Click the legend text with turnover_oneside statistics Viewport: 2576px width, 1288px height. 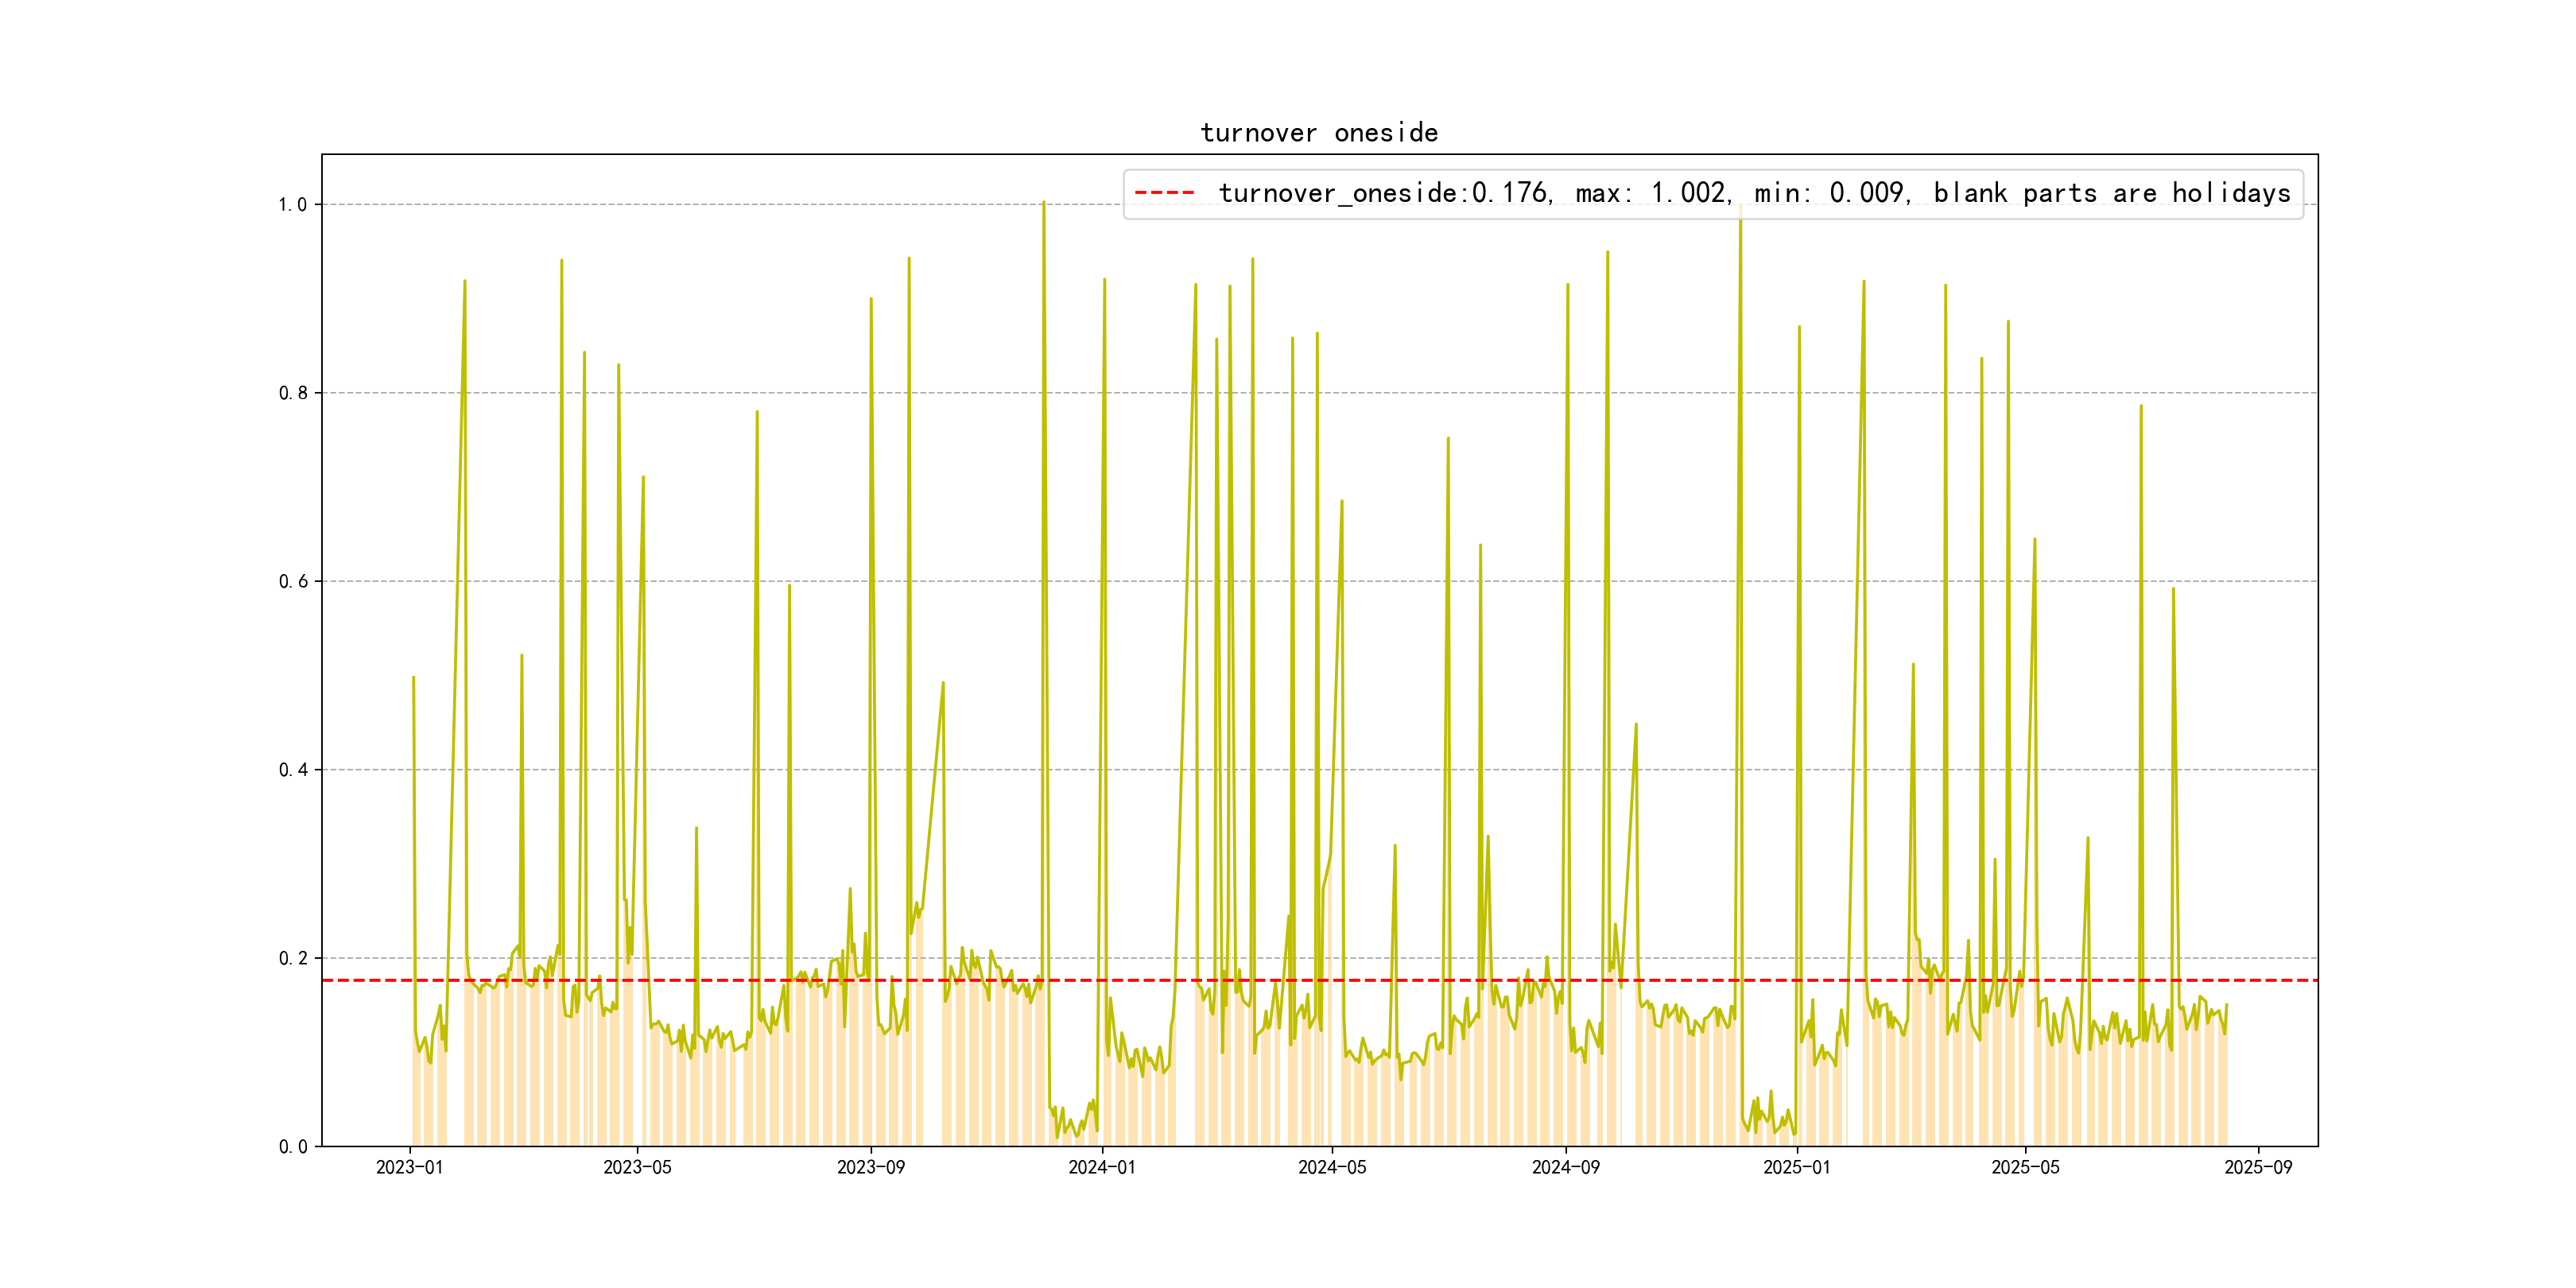click(1754, 193)
